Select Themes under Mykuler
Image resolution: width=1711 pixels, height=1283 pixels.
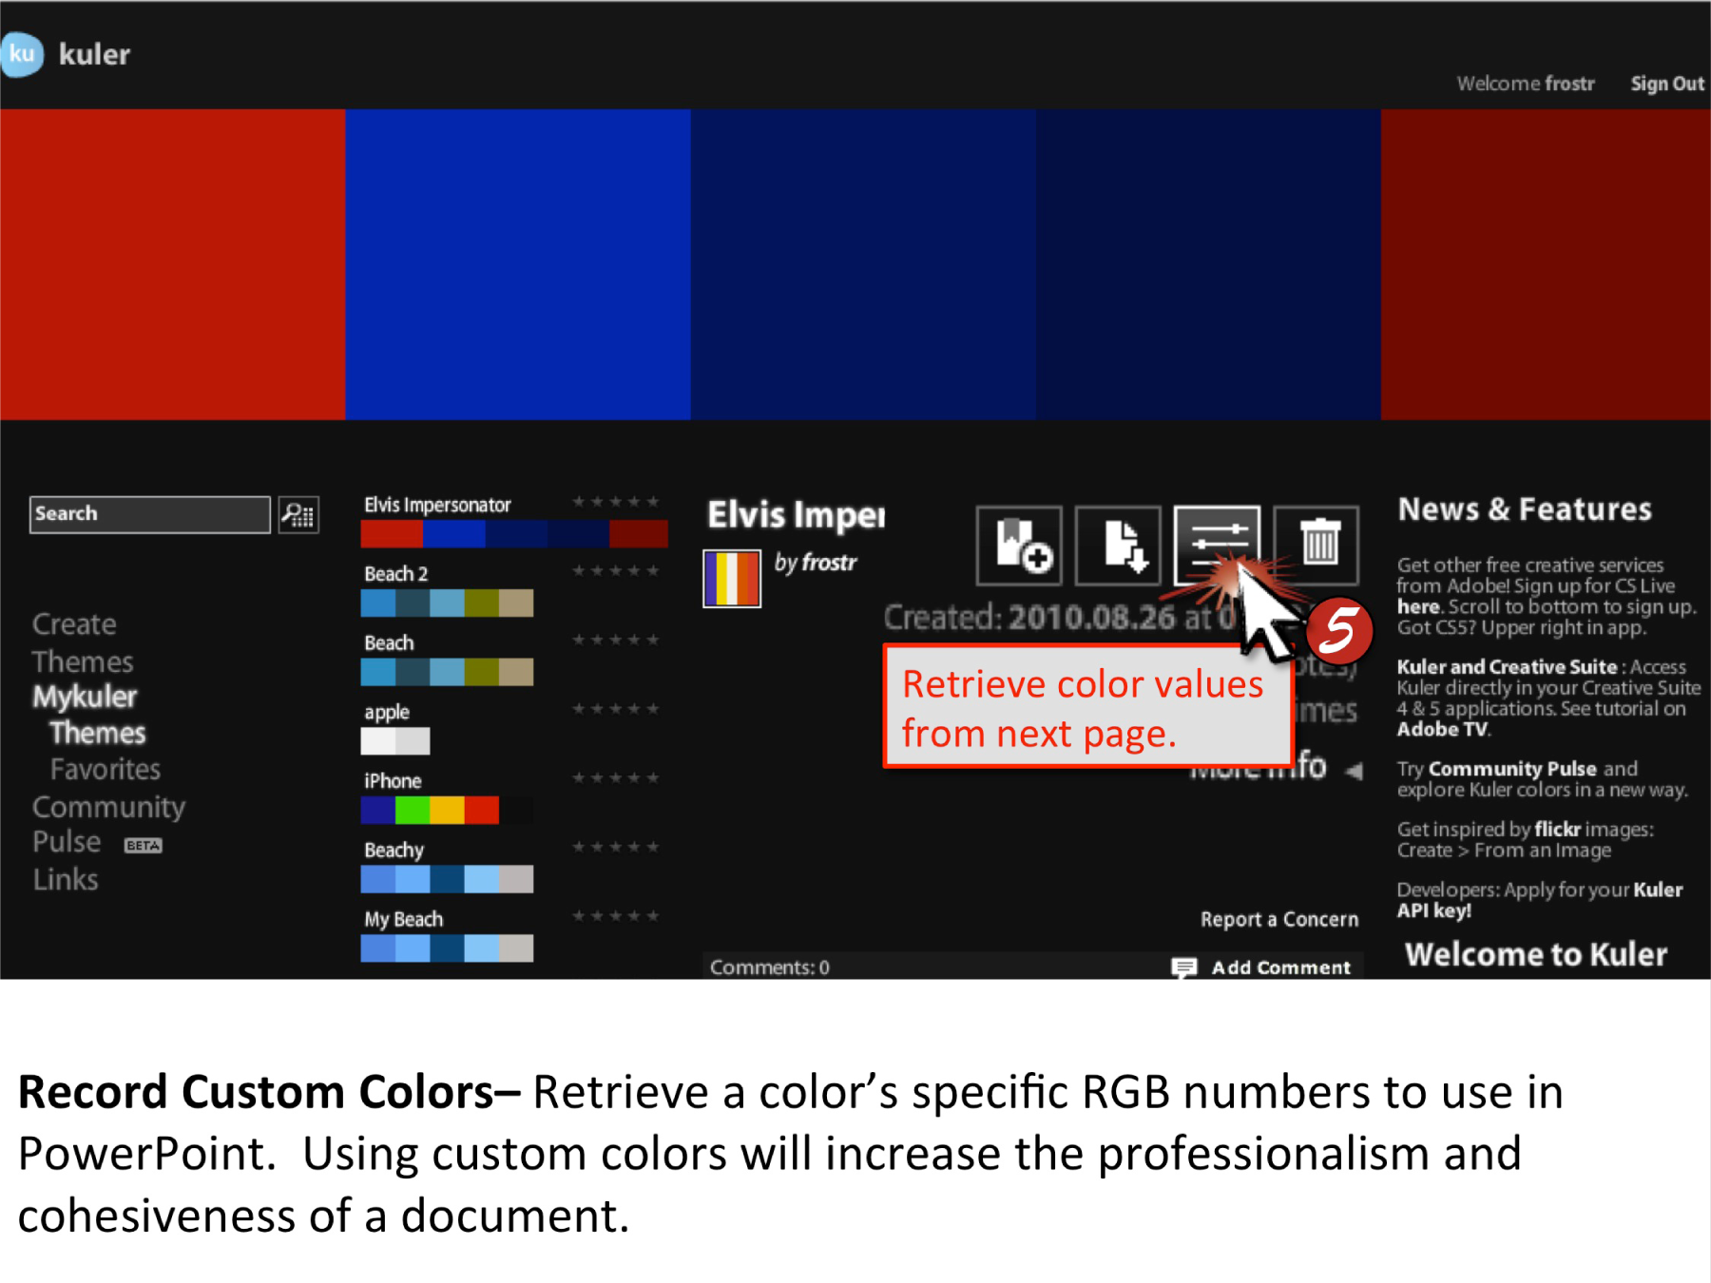click(x=98, y=733)
